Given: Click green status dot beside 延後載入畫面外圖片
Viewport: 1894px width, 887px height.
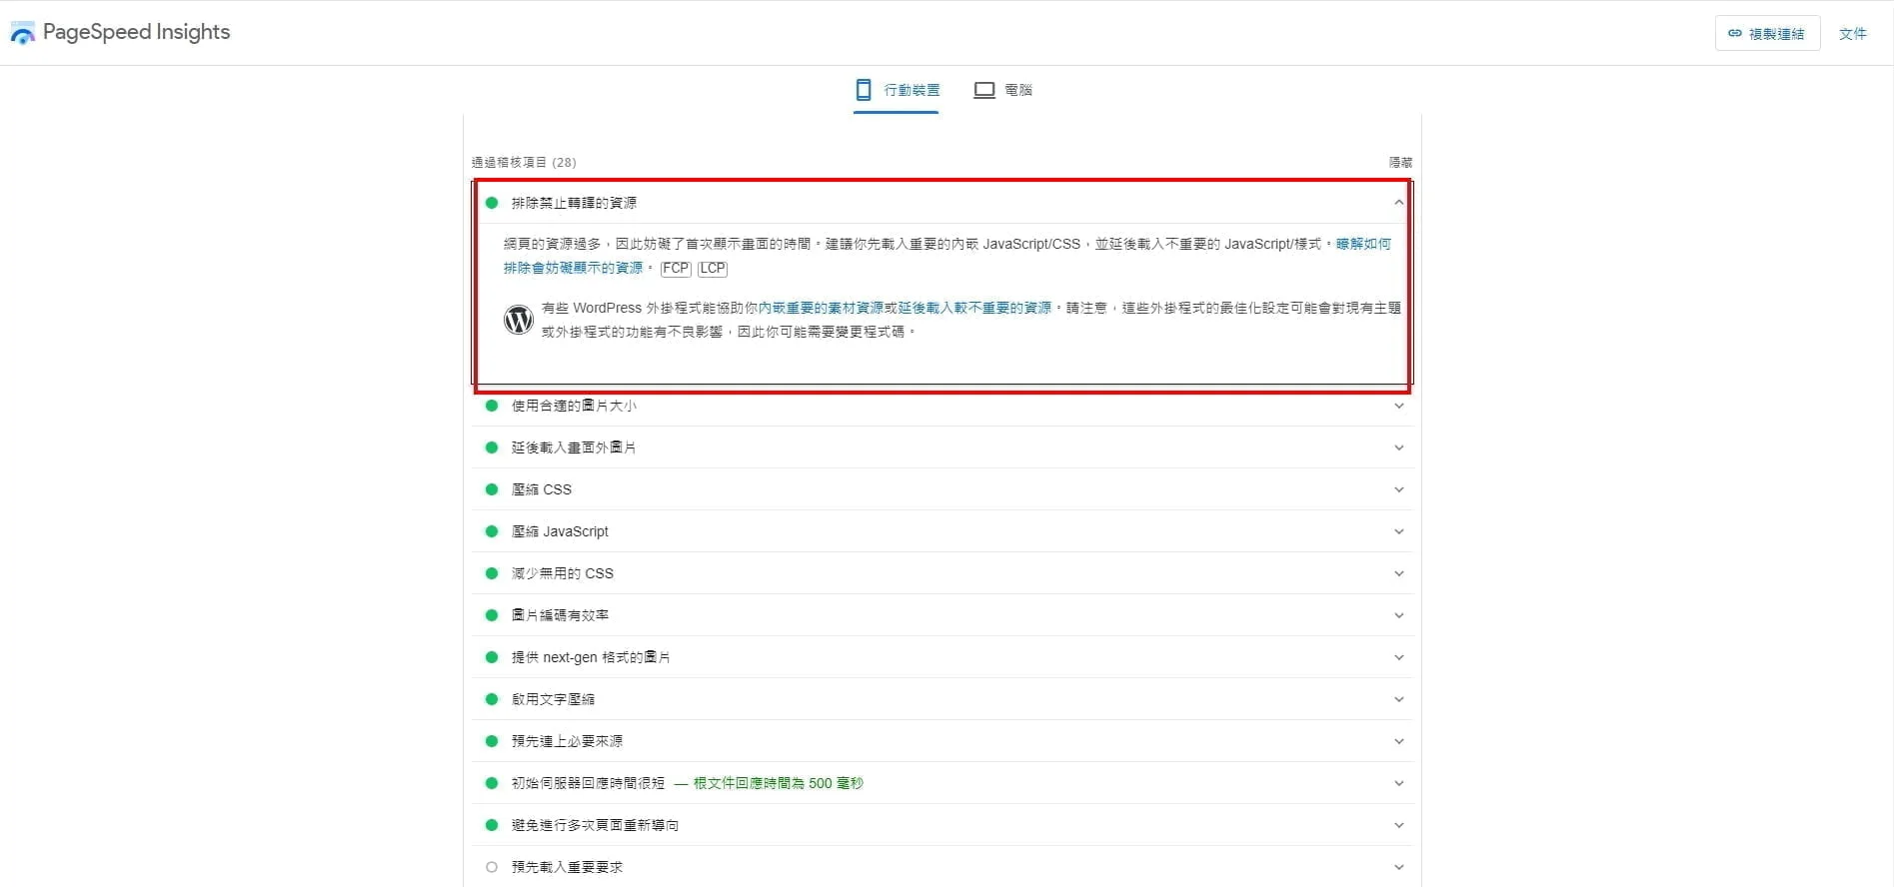Looking at the screenshot, I should 492,447.
